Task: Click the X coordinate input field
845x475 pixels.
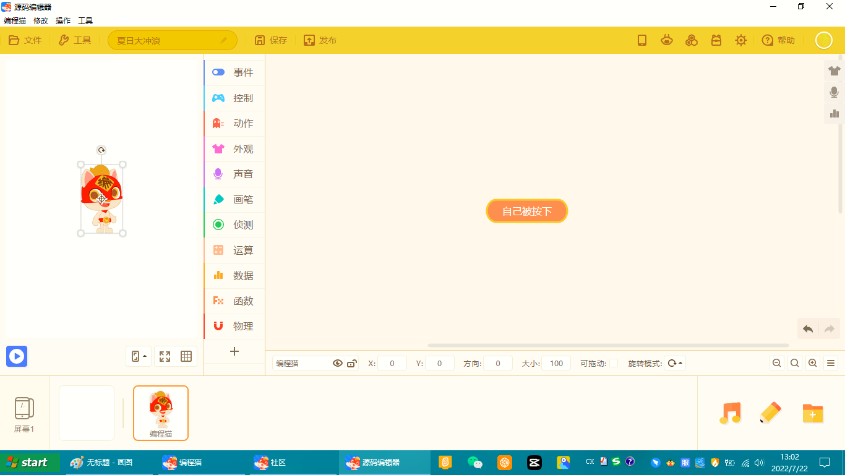Action: (392, 363)
